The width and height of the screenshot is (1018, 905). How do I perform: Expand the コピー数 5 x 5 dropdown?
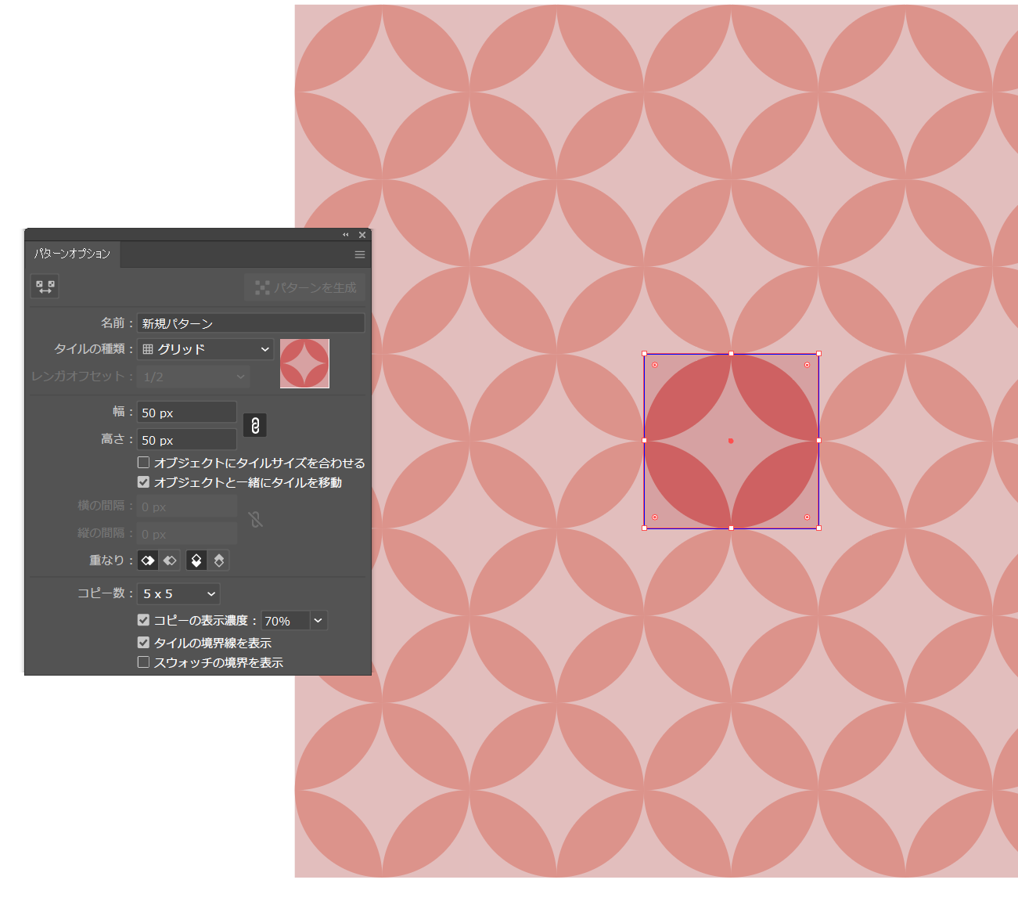[x=178, y=594]
